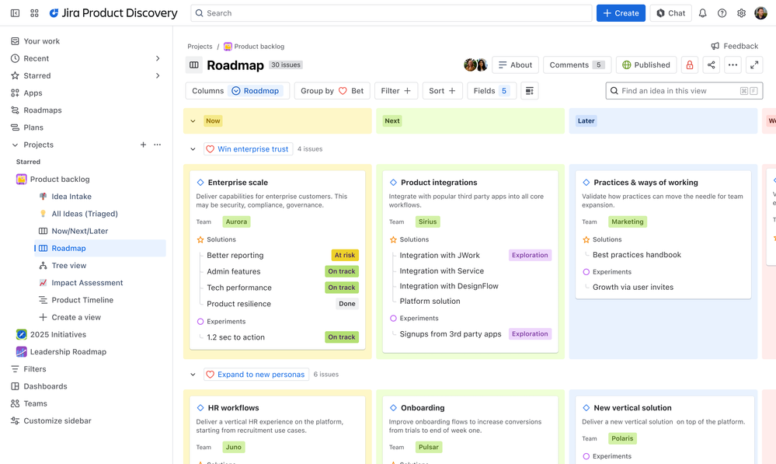
Task: Click the About button
Action: [515, 65]
